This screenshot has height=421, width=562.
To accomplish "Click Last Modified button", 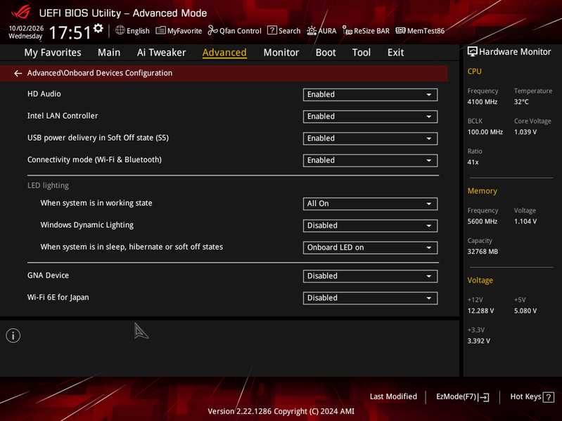I will (x=393, y=396).
